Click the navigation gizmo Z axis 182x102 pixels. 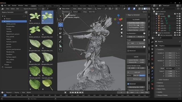point(118,15)
